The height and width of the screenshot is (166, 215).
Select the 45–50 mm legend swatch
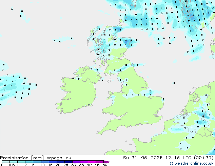point(100,162)
